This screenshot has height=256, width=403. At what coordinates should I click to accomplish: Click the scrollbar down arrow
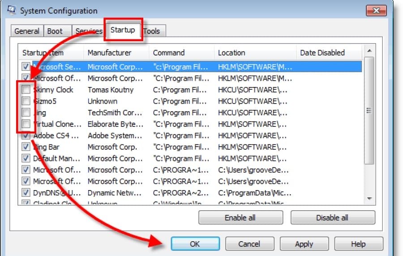pos(369,199)
